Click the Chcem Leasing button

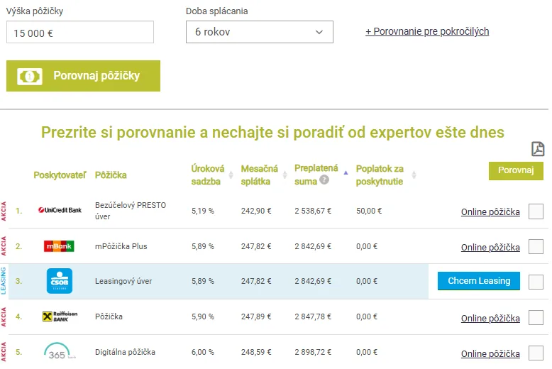pyautogui.click(x=479, y=281)
